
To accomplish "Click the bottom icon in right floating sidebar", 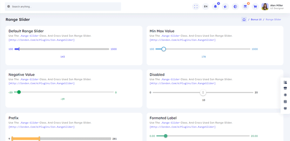I will (285, 108).
